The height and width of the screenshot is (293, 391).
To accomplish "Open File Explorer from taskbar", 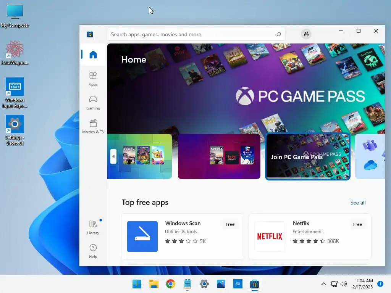I will click(x=154, y=284).
